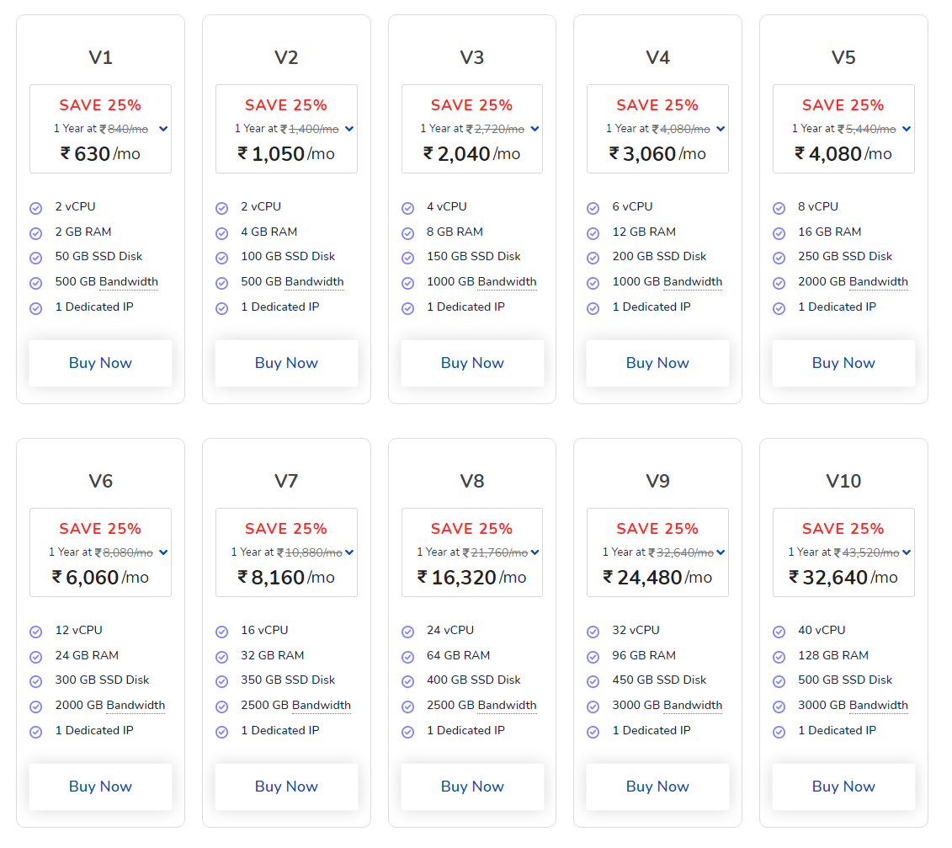The width and height of the screenshot is (952, 848).
Task: Click the checkmark icon beside V5's 250 GB SSD Disk
Action: tap(779, 258)
